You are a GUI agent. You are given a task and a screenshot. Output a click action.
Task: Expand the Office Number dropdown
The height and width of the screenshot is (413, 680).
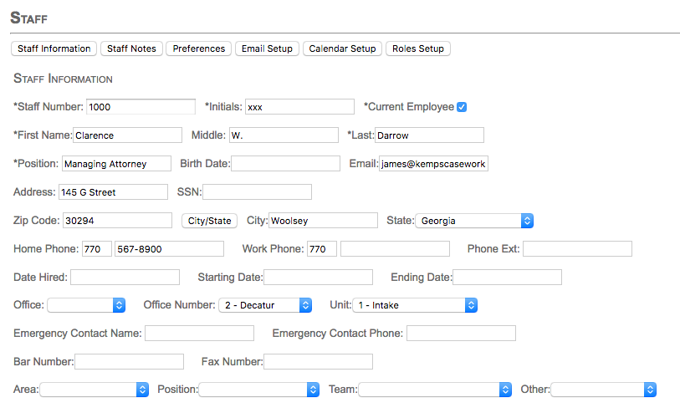coord(265,305)
